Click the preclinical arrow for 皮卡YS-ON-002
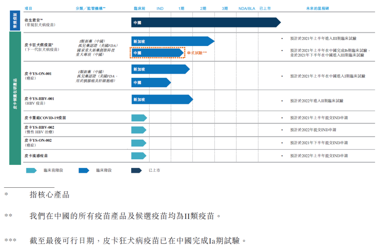The height and width of the screenshot is (247, 380). [139, 143]
